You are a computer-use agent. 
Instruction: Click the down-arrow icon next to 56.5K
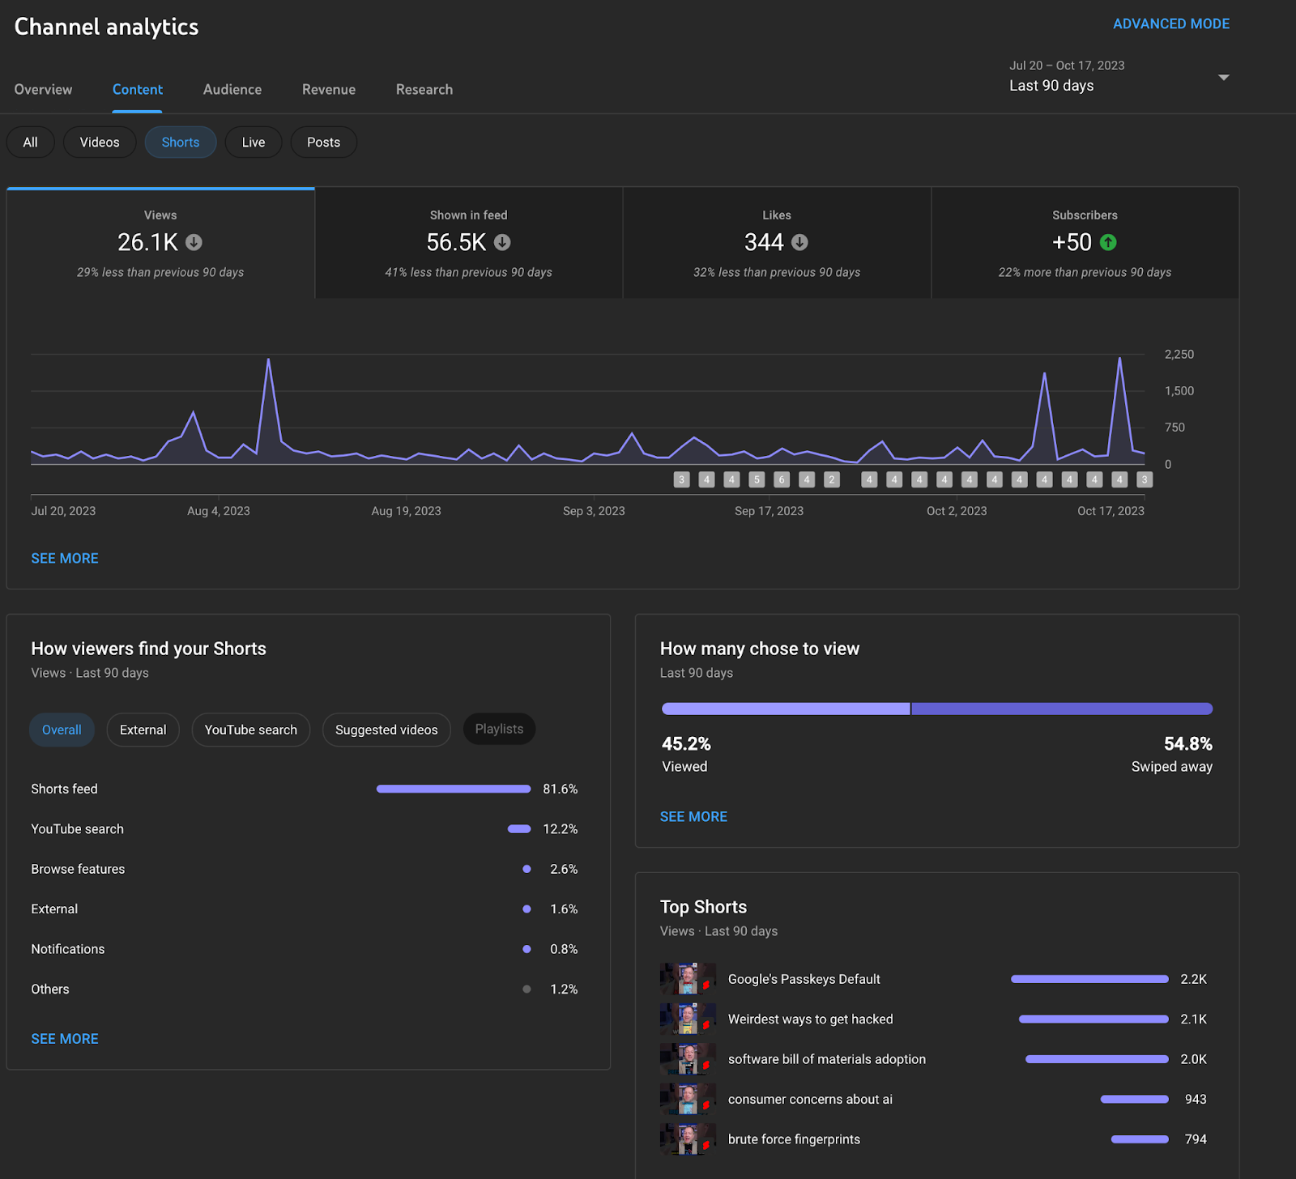[x=502, y=242]
